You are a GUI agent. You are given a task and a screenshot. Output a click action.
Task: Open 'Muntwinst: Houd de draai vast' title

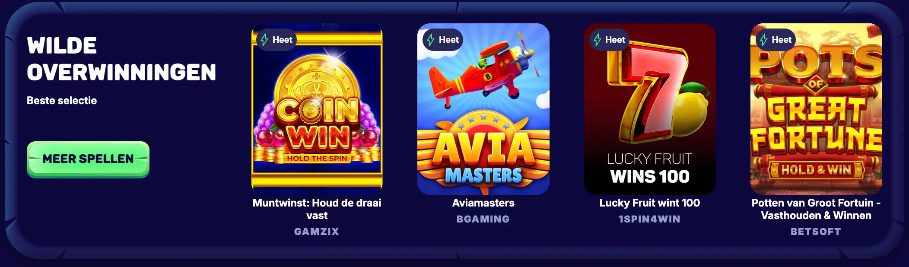[317, 209]
